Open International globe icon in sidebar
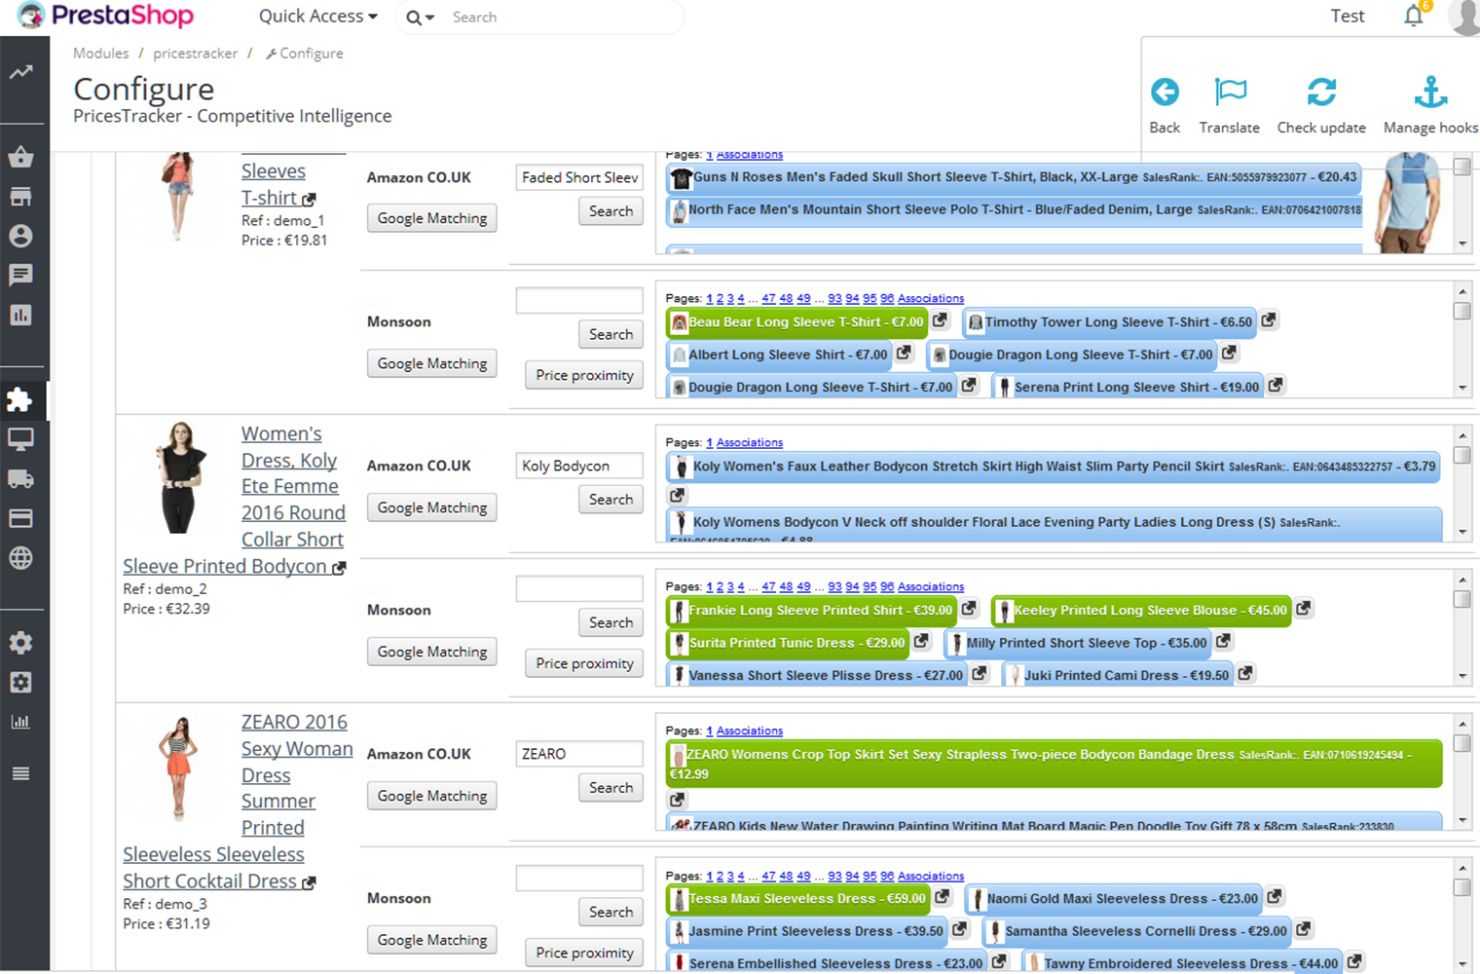Screen dimensions: 1480x974 click(x=20, y=558)
